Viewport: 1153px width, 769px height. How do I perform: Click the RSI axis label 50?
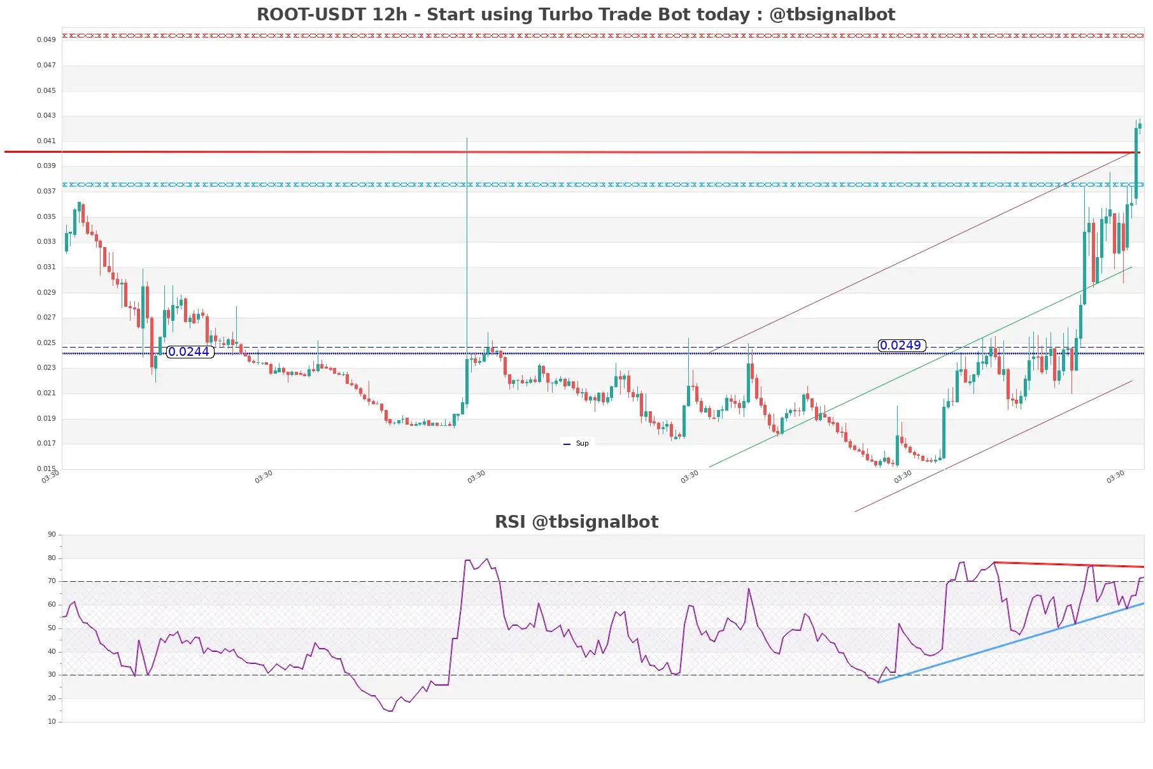[52, 628]
